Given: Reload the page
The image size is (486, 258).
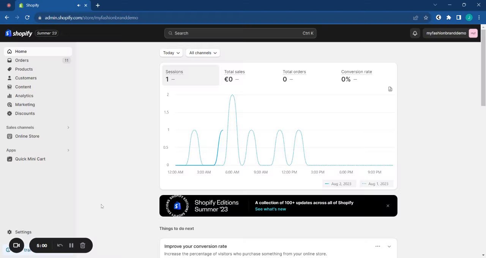Looking at the screenshot, I should (27, 18).
